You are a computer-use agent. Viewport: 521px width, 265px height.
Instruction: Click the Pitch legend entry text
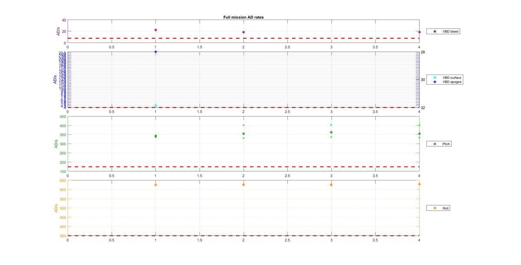coord(446,144)
